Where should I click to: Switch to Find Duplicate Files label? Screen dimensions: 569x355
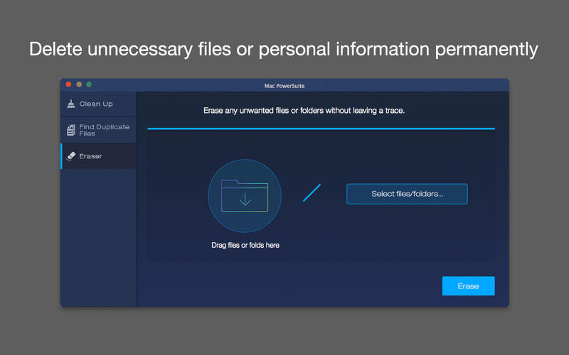point(104,130)
